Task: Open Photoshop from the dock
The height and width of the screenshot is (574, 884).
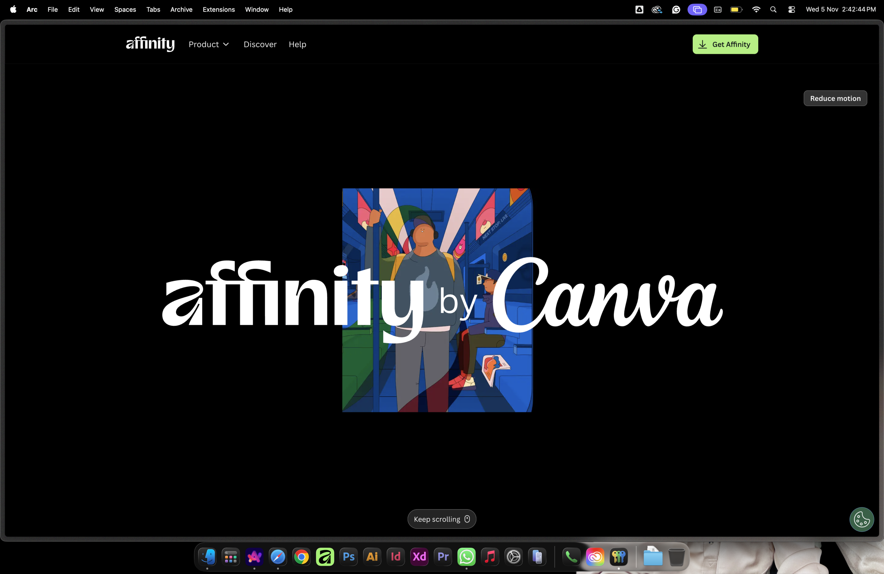Action: 348,556
